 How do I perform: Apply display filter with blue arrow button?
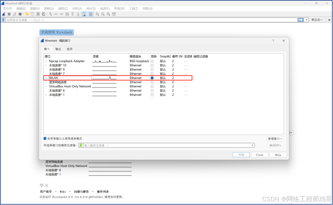[x=301, y=20]
